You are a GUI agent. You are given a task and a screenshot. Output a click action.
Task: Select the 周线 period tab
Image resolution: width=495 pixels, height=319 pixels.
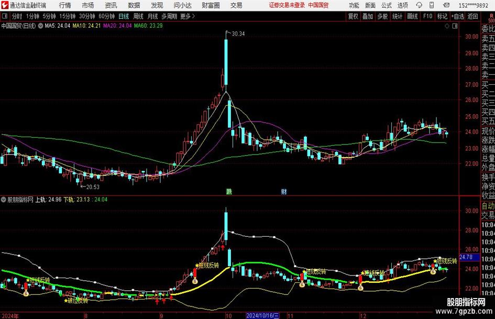(138, 16)
